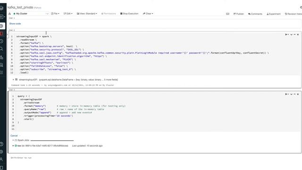Click the Publish button

(239, 14)
